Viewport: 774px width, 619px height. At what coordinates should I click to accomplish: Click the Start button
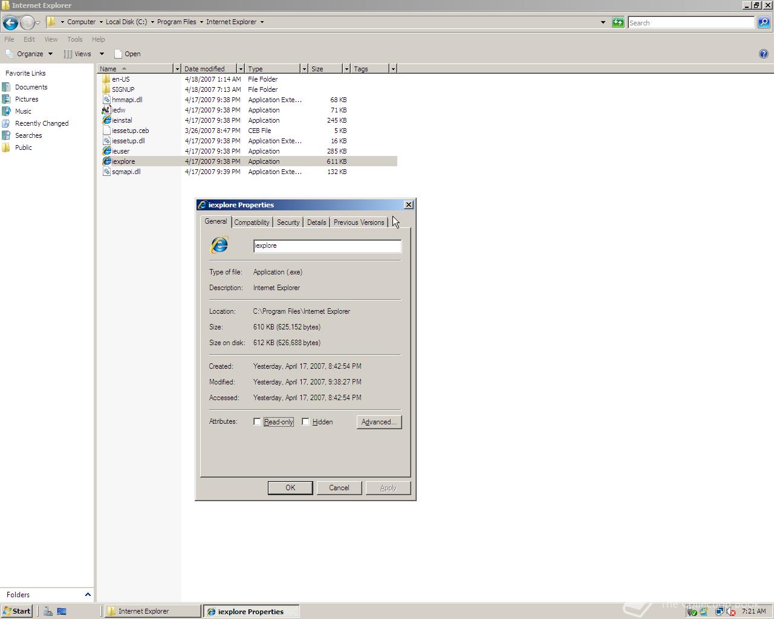point(17,611)
